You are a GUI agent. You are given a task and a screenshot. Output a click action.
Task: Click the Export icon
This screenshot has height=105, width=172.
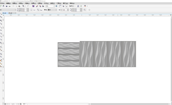40,6
